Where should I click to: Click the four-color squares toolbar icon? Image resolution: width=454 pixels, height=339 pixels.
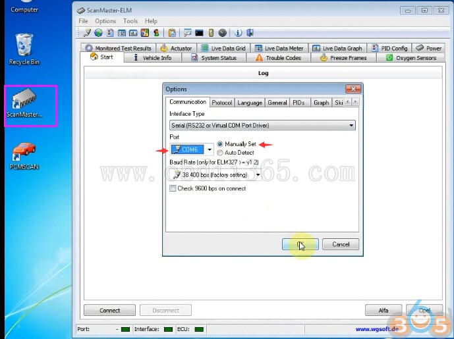(x=145, y=33)
